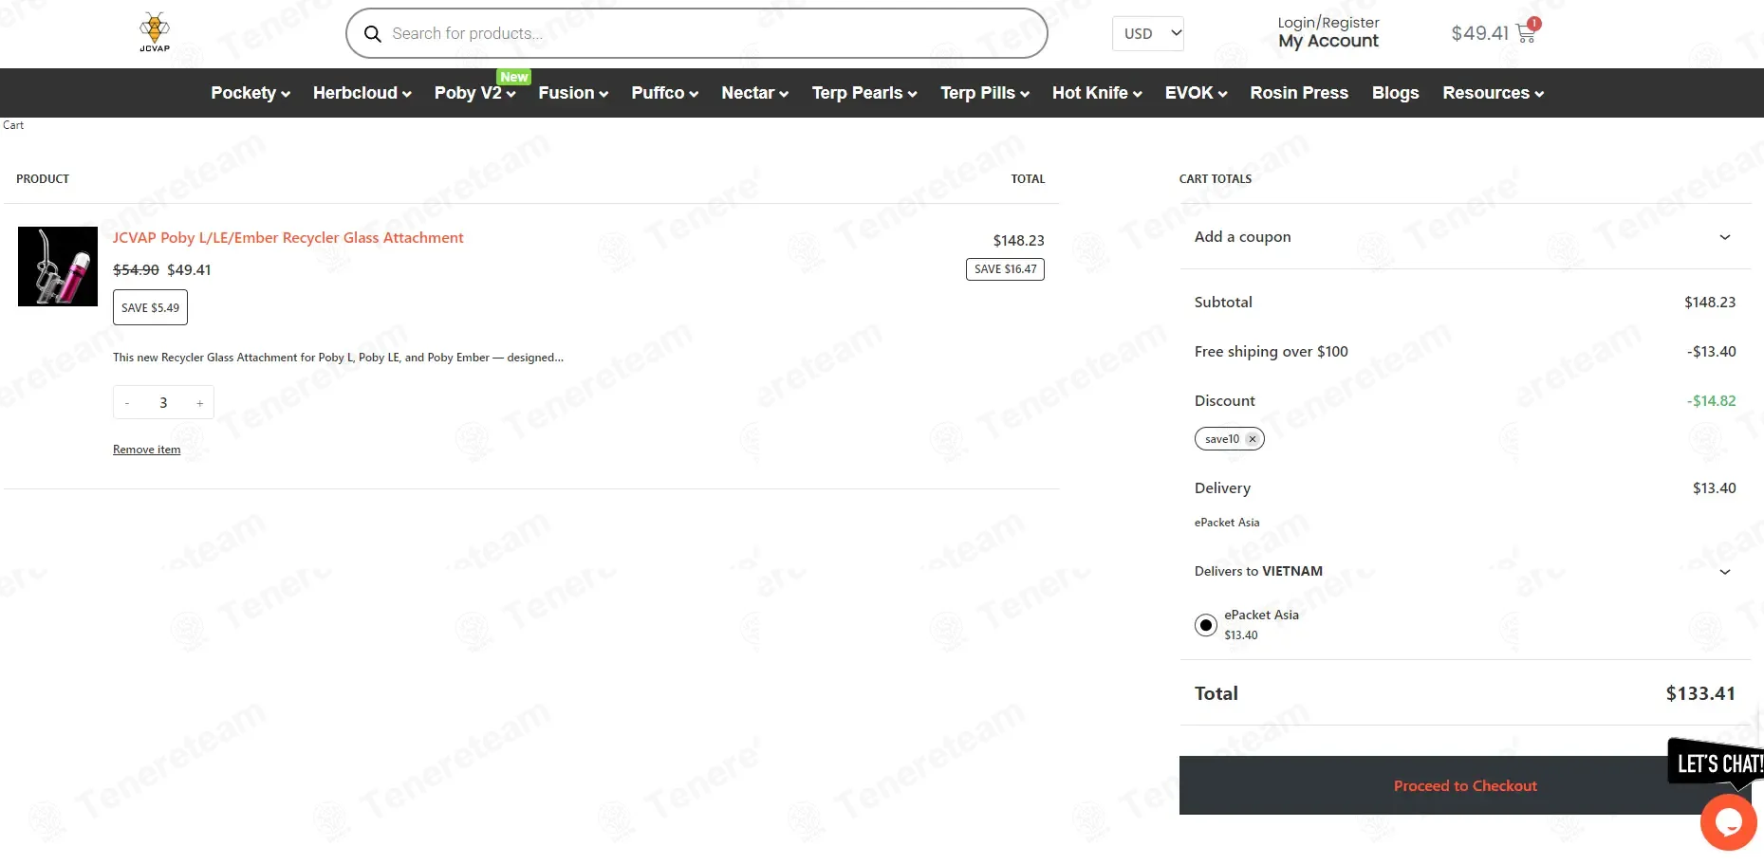Click the SAVE $5.49 badge
Image resolution: width=1764 pixels, height=864 pixels.
click(x=150, y=308)
